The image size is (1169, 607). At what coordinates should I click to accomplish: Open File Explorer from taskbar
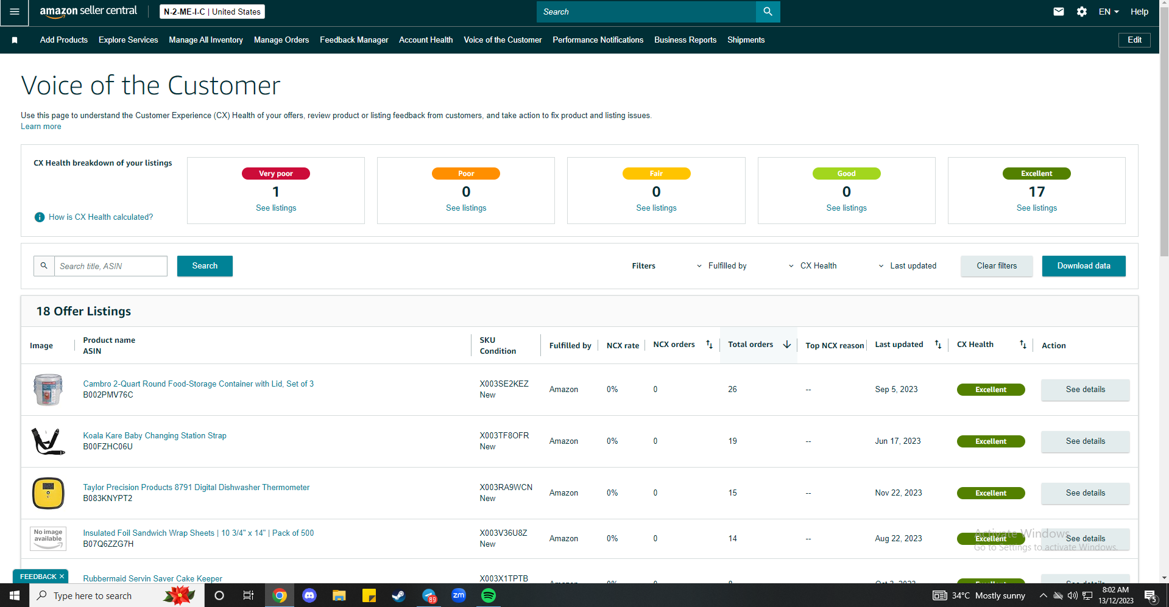[x=339, y=595]
